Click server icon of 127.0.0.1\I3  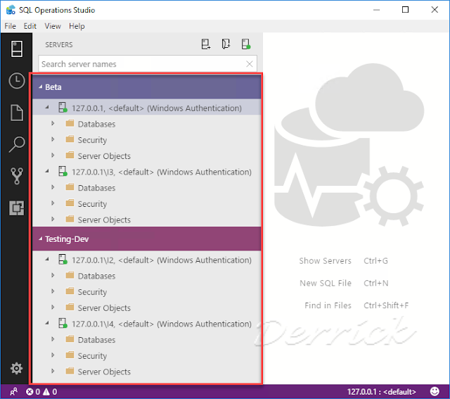[x=63, y=171]
